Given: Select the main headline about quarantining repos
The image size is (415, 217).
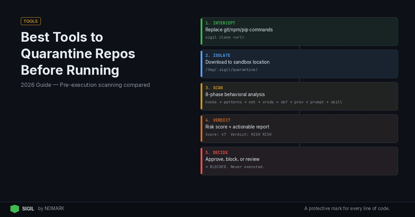Looking at the screenshot, I should [78, 53].
